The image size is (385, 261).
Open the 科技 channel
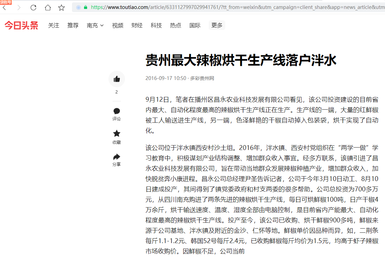[x=156, y=26]
